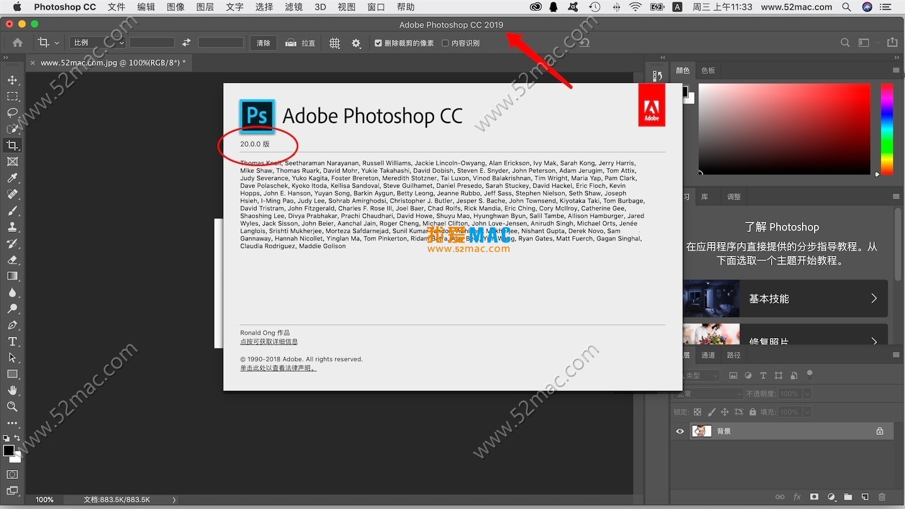Click the 点按可获取详细信息 link
The width and height of the screenshot is (905, 509).
click(x=269, y=341)
